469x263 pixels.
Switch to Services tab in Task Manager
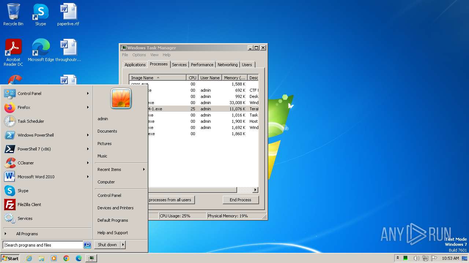point(179,65)
